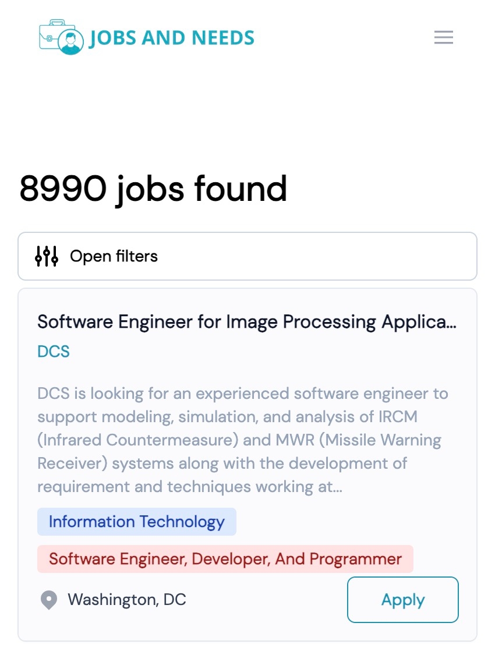Click the person avatar in the logo
The width and height of the screenshot is (495, 651).
(70, 43)
